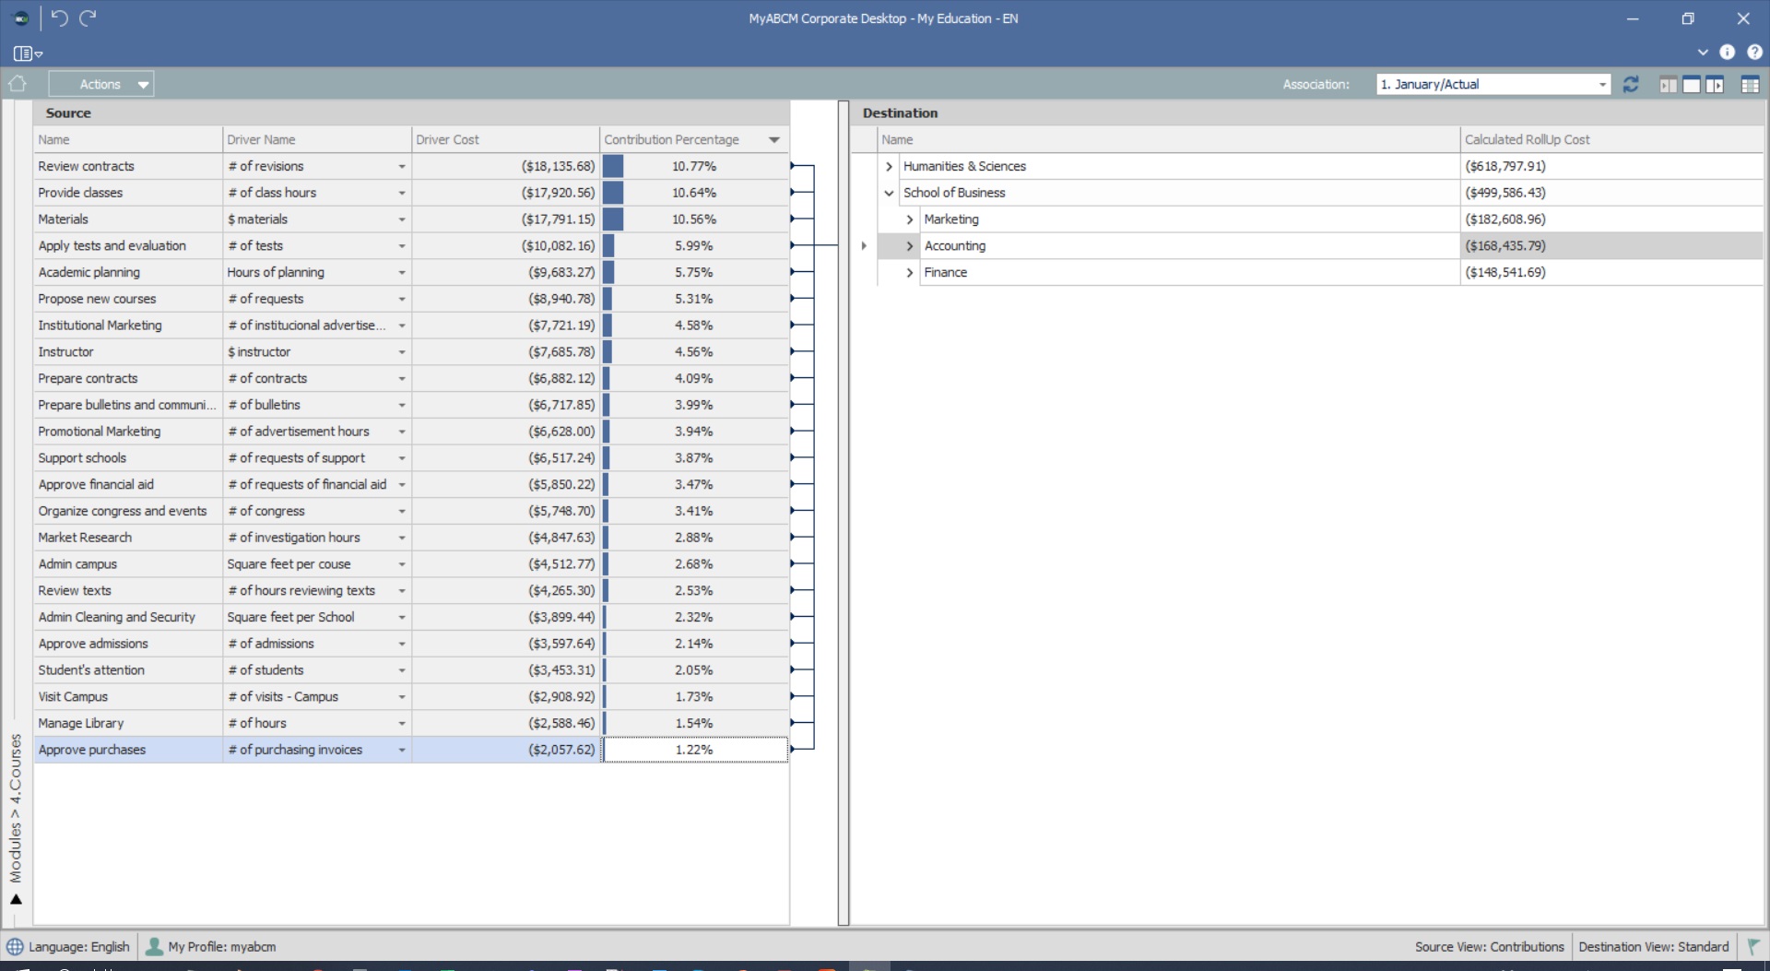Click Language: English in status bar
The width and height of the screenshot is (1770, 971).
(x=69, y=946)
